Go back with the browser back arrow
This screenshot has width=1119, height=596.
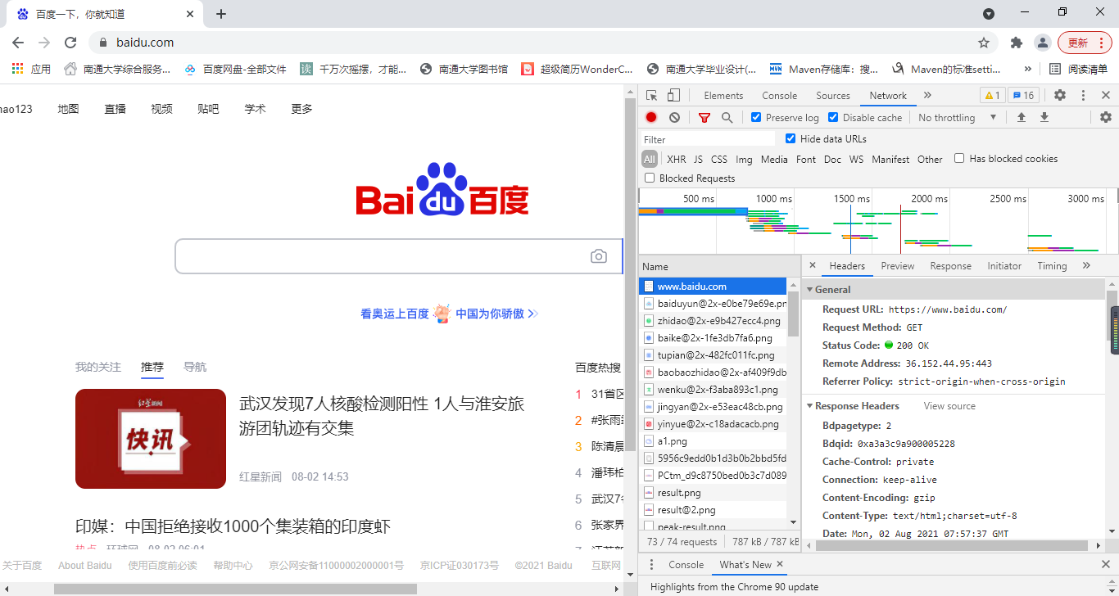coord(18,43)
